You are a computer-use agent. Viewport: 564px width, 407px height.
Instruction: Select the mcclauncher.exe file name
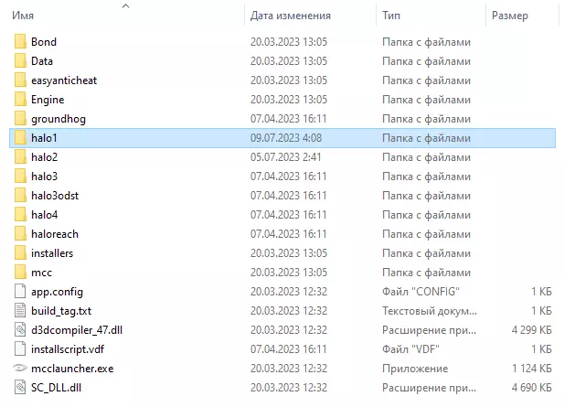click(72, 369)
